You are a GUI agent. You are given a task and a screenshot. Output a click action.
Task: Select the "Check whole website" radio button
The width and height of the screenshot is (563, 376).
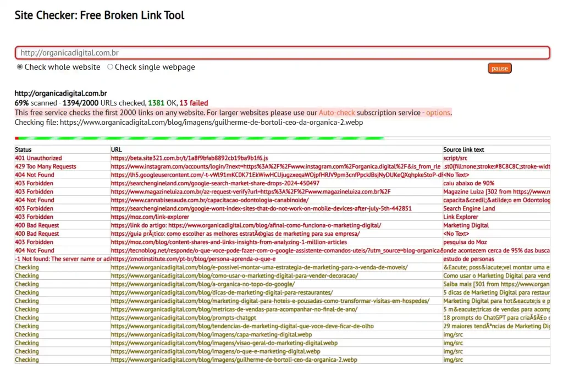click(x=19, y=67)
